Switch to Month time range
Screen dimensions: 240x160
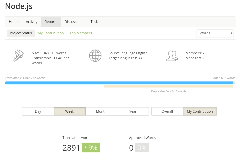101,111
